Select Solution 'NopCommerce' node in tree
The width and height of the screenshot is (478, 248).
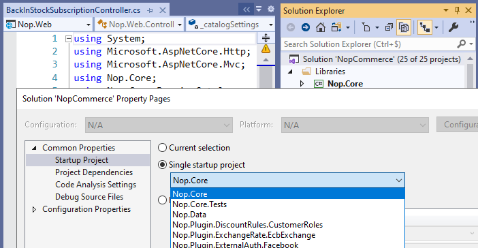[381, 59]
